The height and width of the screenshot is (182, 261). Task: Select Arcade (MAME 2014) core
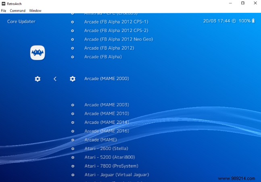(x=106, y=122)
